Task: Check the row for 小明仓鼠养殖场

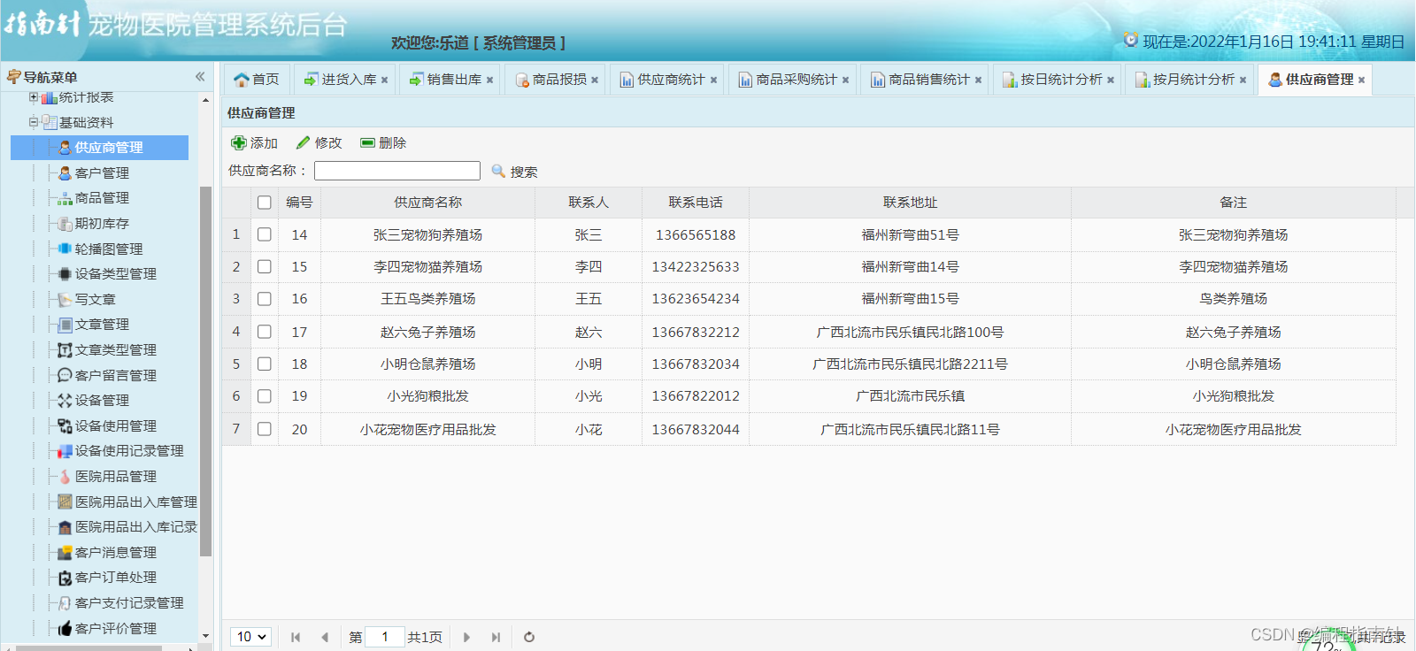Action: 265,364
